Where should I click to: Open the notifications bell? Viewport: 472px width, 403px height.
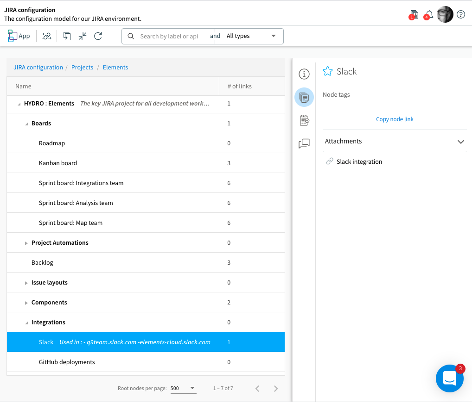429,15
